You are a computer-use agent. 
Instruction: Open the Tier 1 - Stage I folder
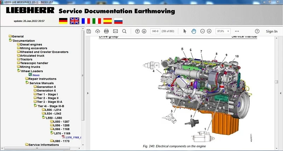(46, 94)
